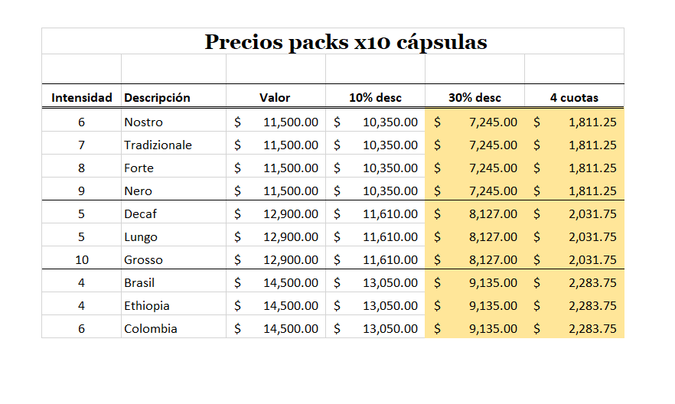
Task: Click the title cell Precios packs x10 cápsulas
Action: [x=345, y=42]
